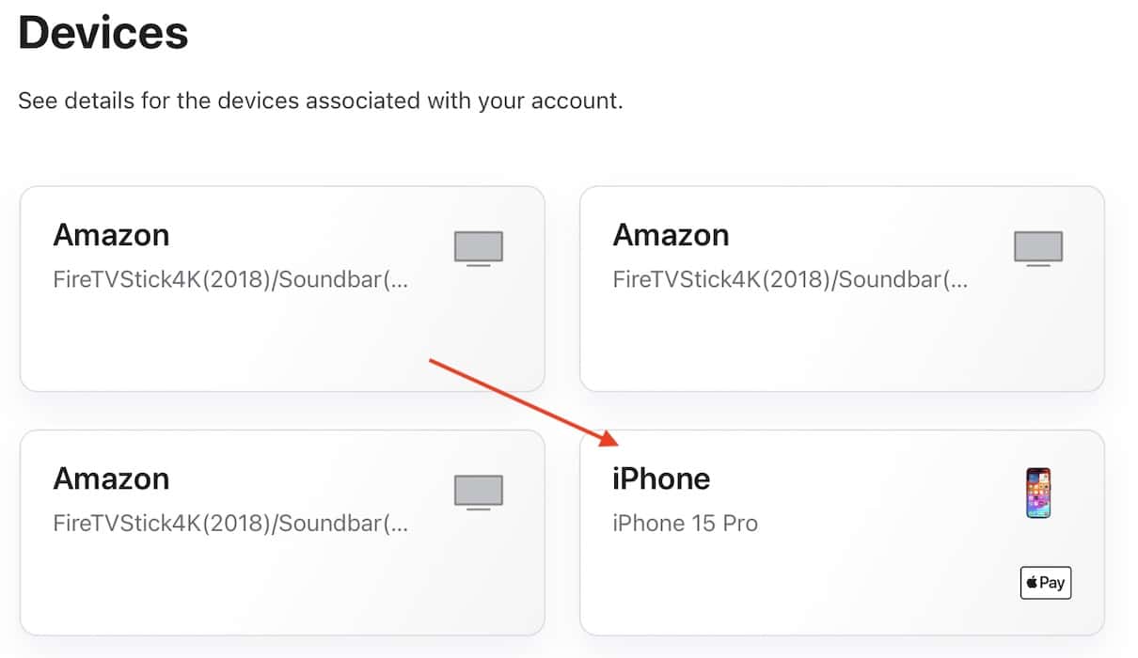Screen dimensions: 1138x658
Task: Click the TV icon in the first Amazon card
Action: (x=479, y=248)
